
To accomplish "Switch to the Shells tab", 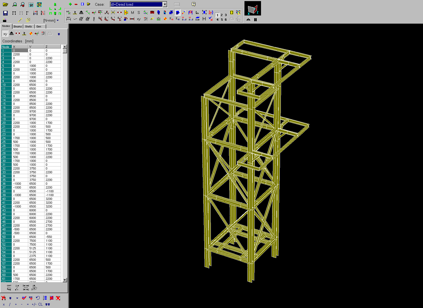I will 28,26.
